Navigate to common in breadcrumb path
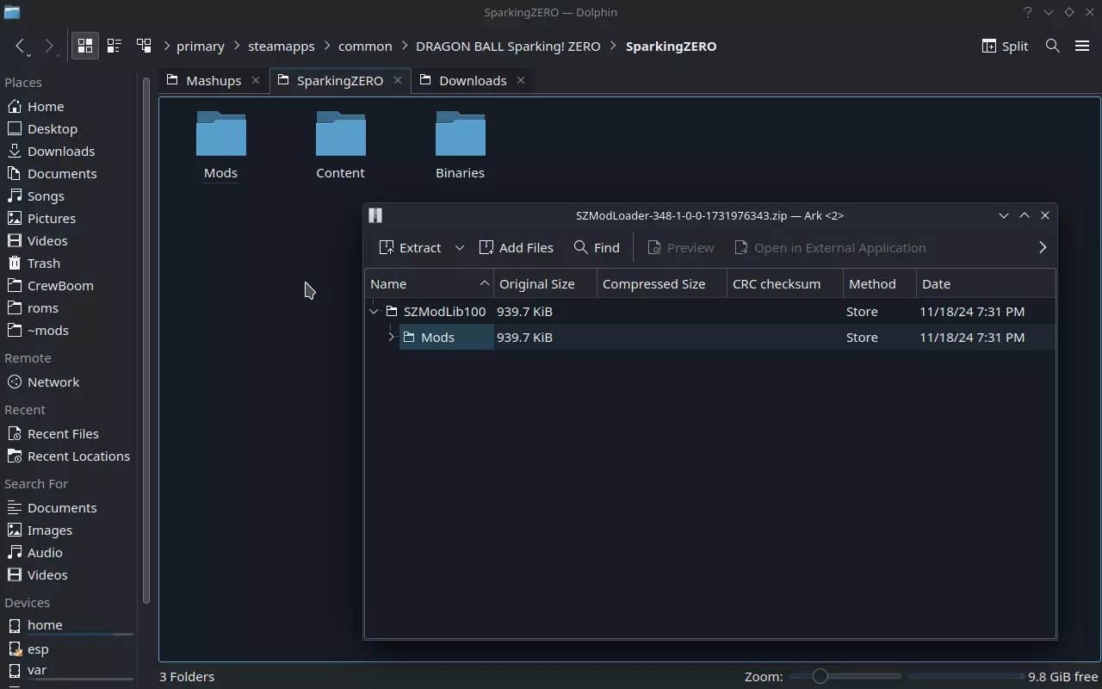Viewport: 1102px width, 689px height. (365, 46)
